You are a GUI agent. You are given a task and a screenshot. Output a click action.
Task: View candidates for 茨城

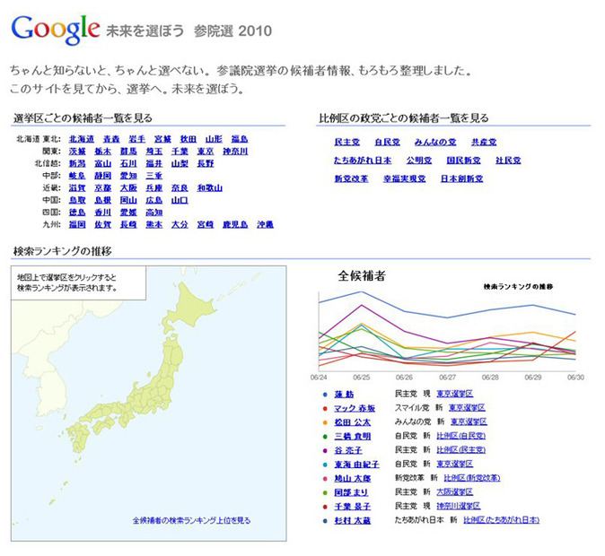(77, 152)
